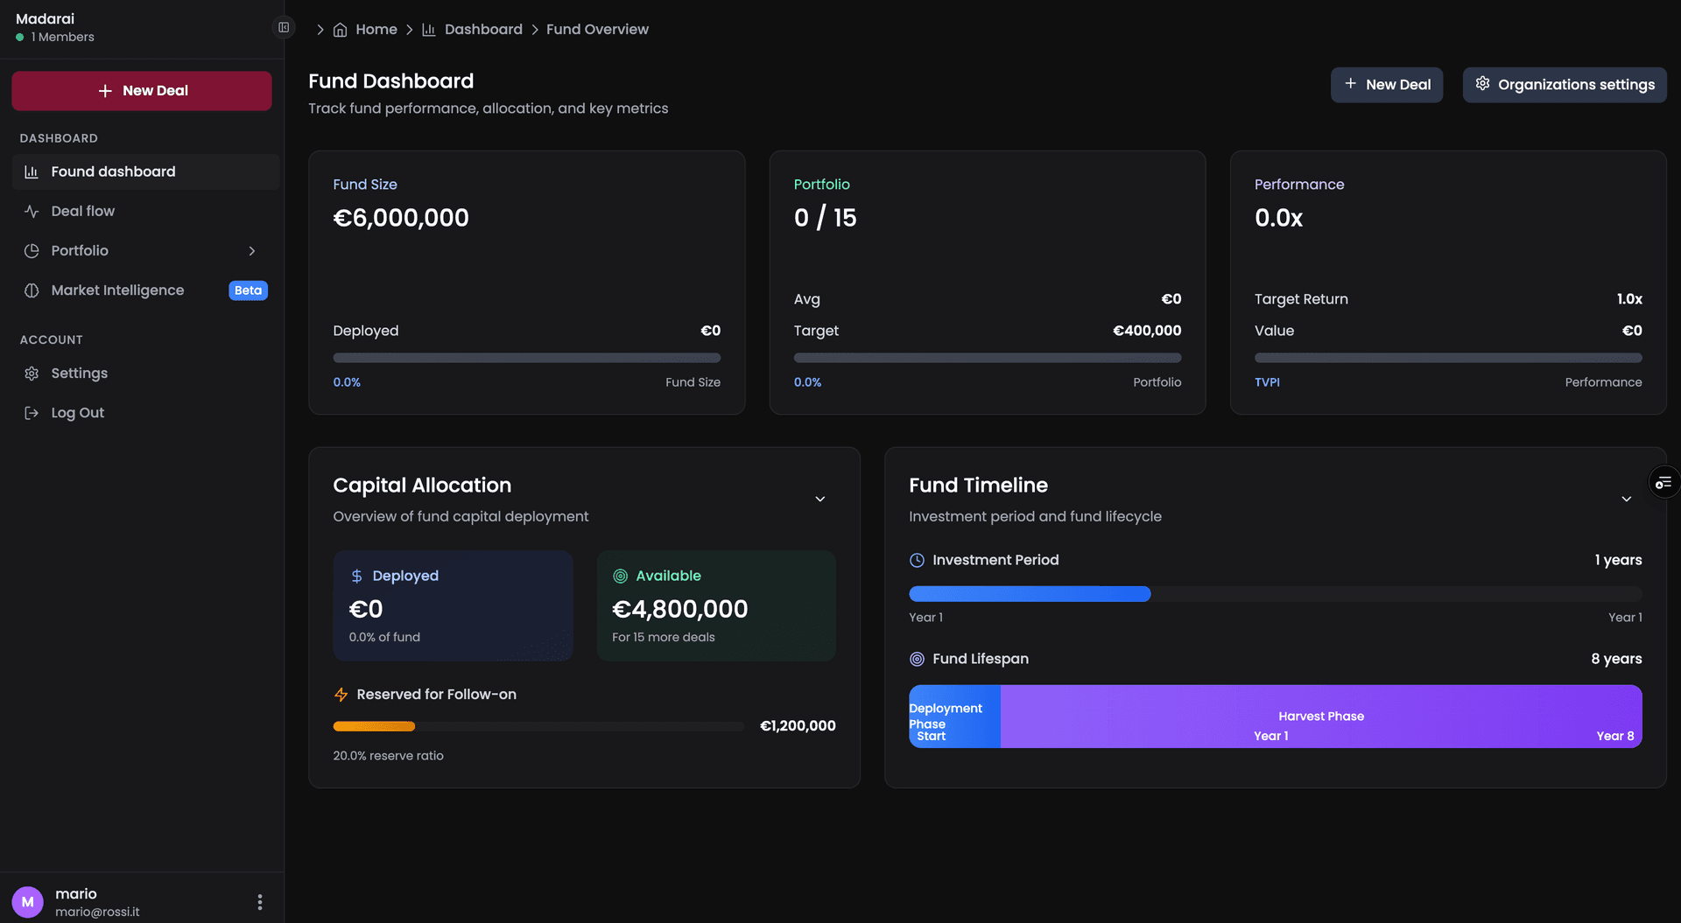Viewport: 1681px width, 923px height.
Task: Open account Settings from the sidebar
Action: [79, 374]
